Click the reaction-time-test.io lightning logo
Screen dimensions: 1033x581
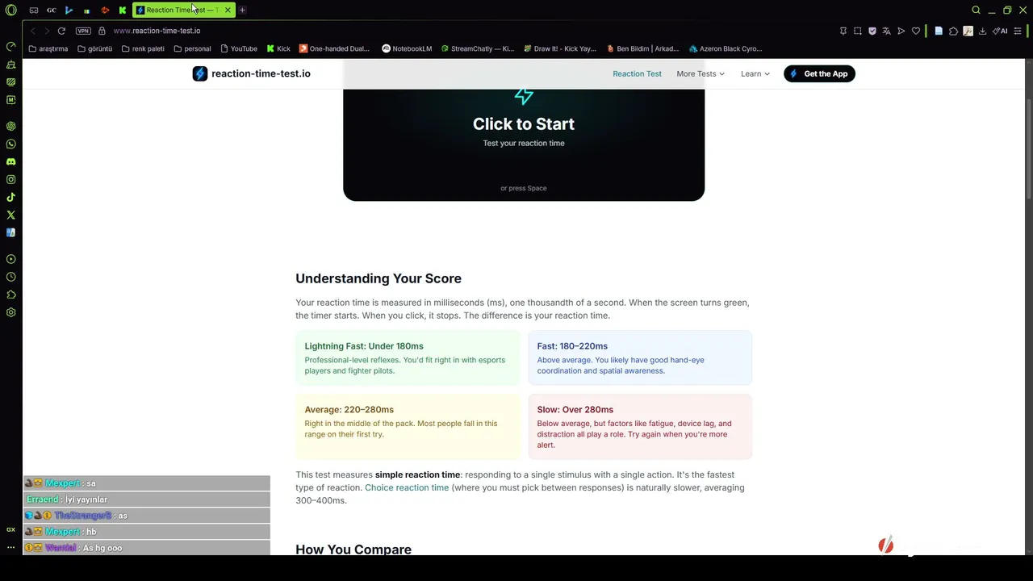(200, 73)
